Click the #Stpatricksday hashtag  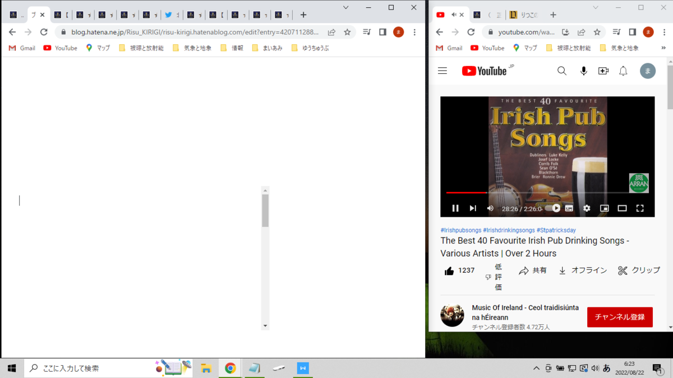(556, 230)
